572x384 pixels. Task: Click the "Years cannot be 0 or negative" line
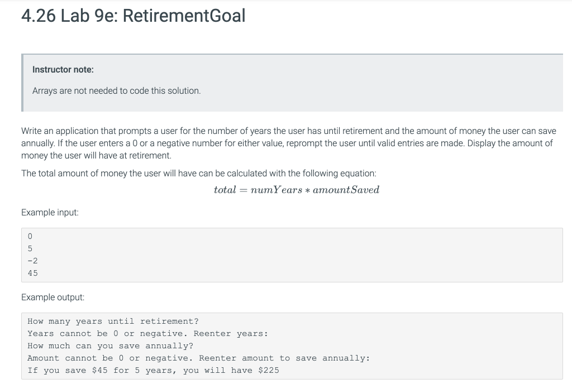pos(147,333)
